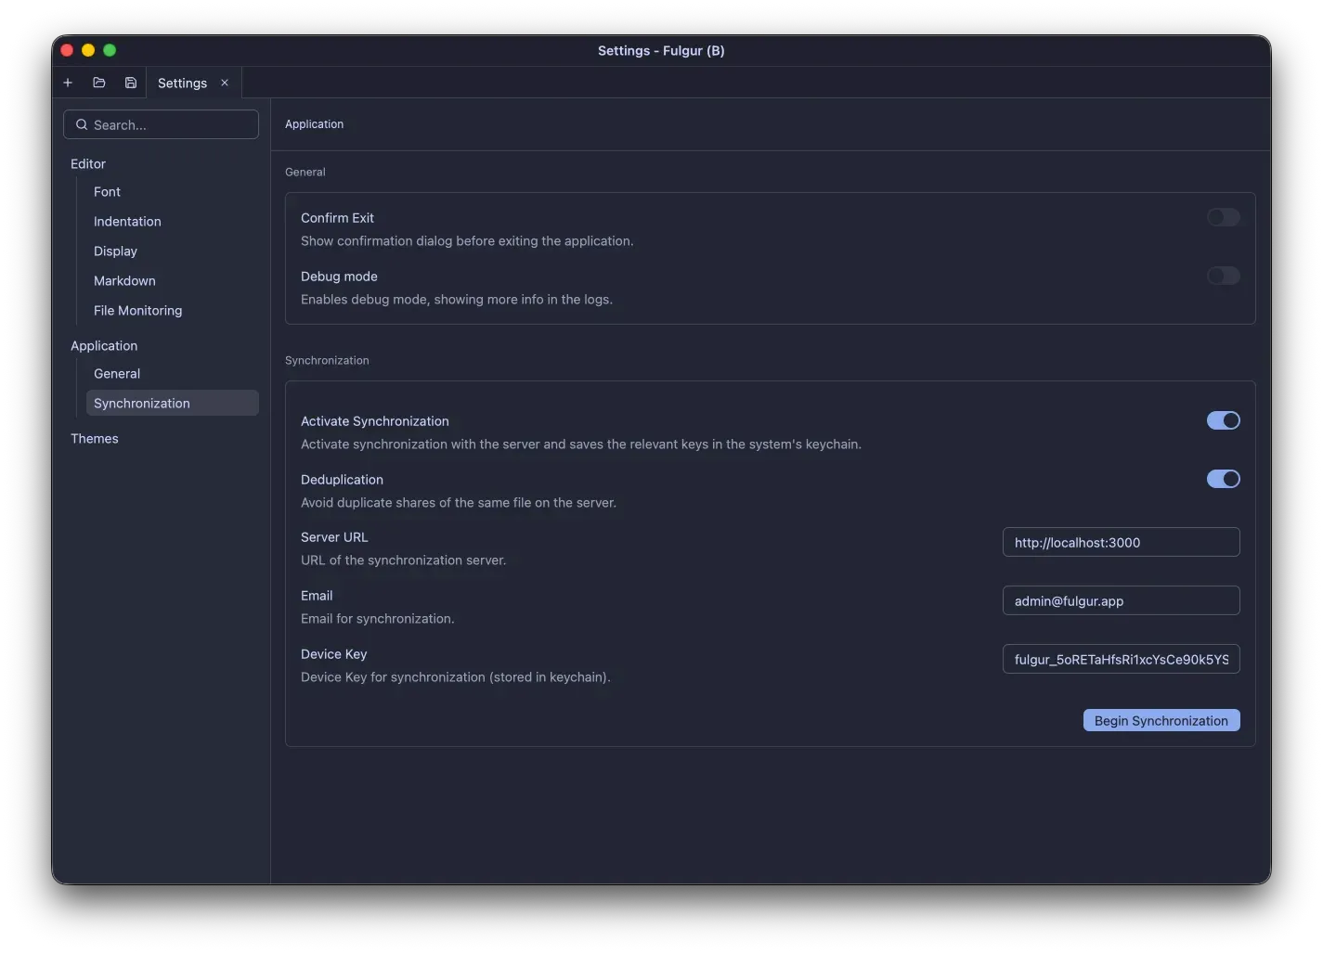The image size is (1323, 953).
Task: Select the Indentation settings page
Action: pos(127,221)
